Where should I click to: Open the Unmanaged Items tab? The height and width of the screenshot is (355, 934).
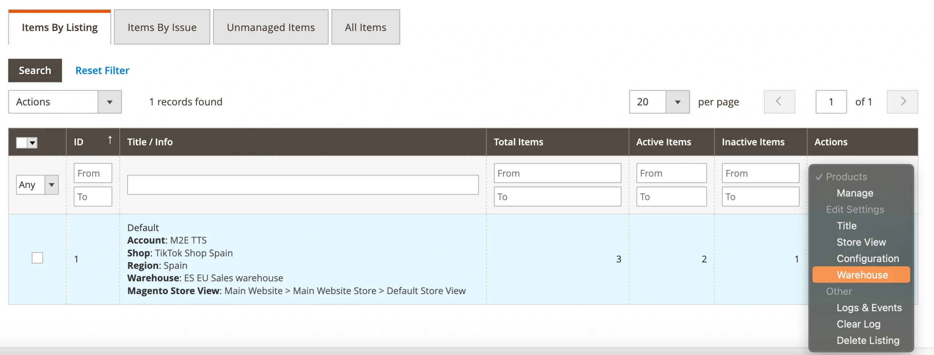pyautogui.click(x=270, y=27)
